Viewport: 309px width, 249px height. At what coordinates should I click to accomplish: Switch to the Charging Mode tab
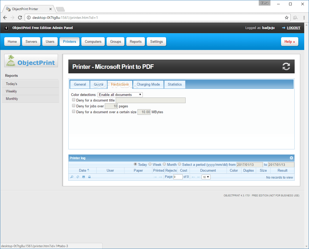point(148,84)
